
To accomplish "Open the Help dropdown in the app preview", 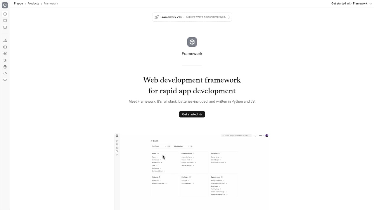I will pos(260,135).
